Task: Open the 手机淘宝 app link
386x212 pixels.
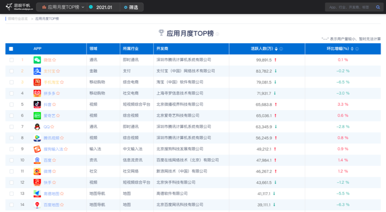Action: pyautogui.click(x=51, y=82)
